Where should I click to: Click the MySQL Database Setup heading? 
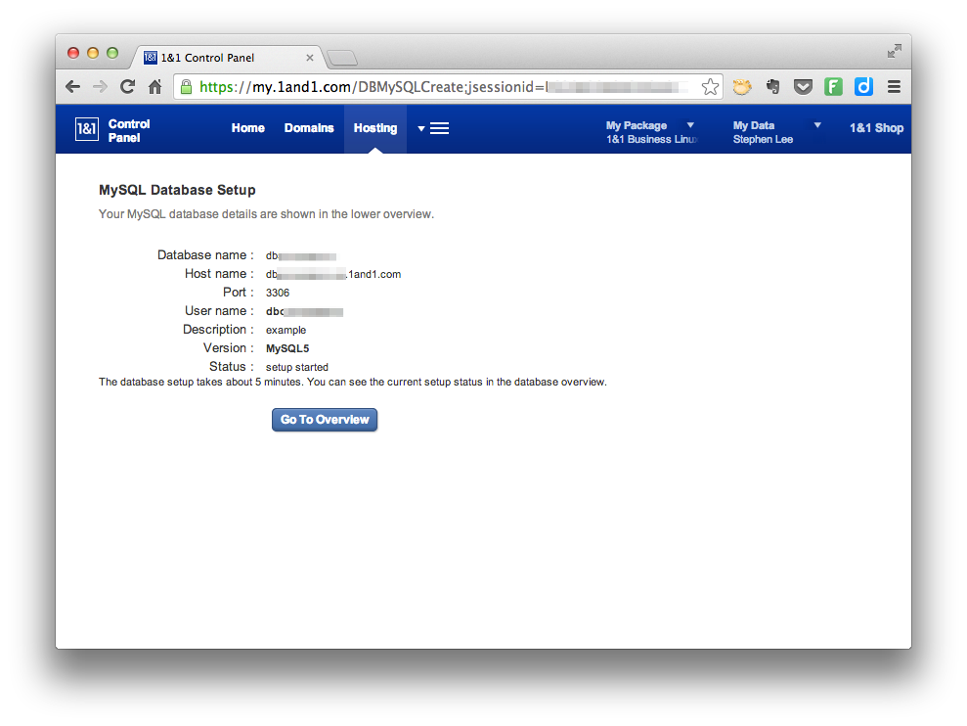[x=177, y=190]
